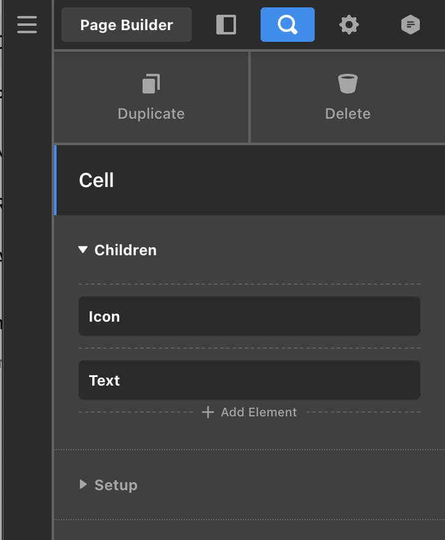Select the Text child element
The height and width of the screenshot is (540, 445).
(x=249, y=380)
